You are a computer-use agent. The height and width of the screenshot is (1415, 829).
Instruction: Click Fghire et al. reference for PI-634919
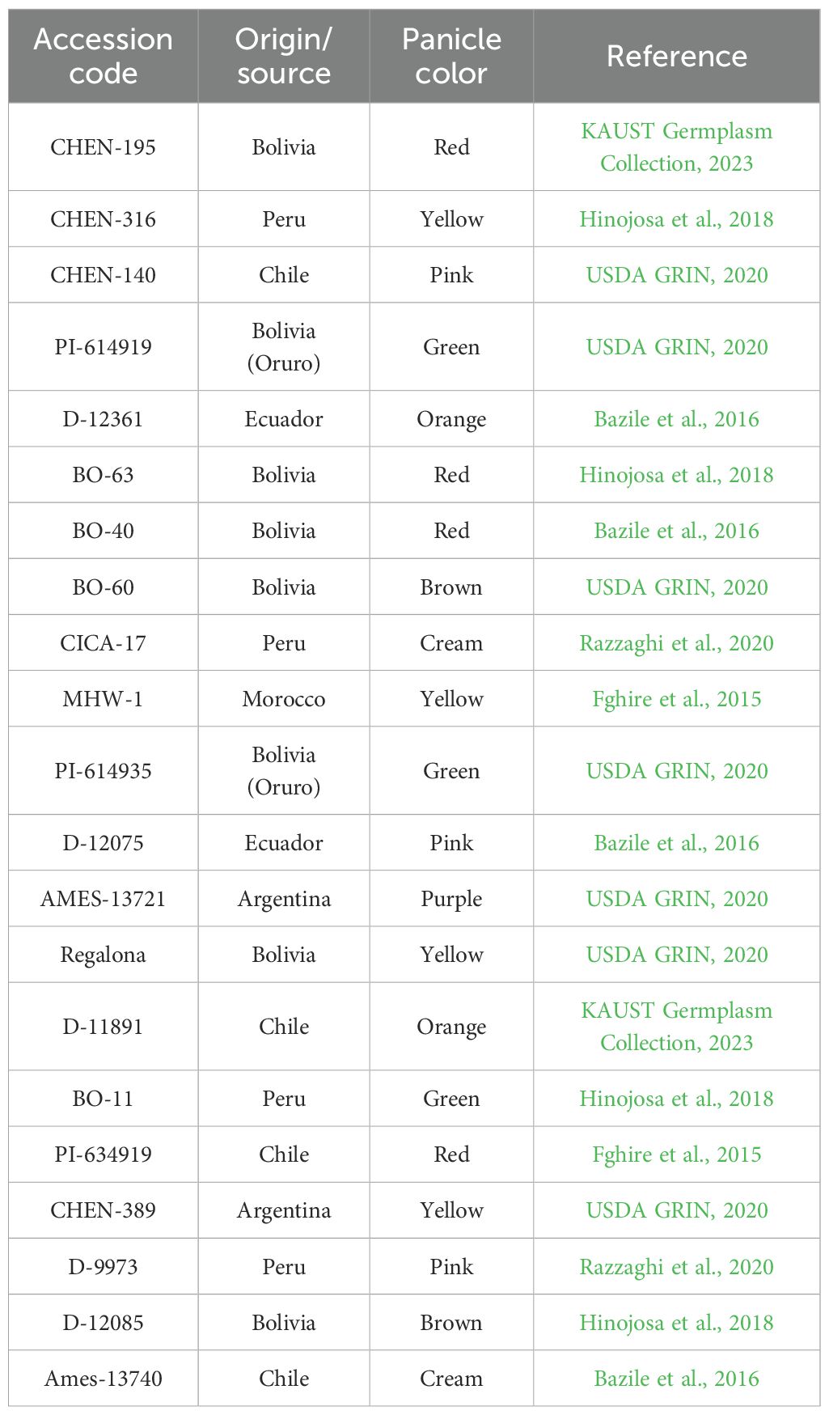[x=676, y=1154]
